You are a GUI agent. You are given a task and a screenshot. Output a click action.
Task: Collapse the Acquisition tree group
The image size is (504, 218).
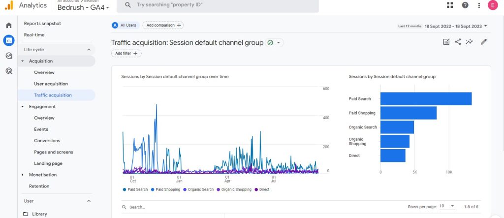pyautogui.click(x=23, y=61)
